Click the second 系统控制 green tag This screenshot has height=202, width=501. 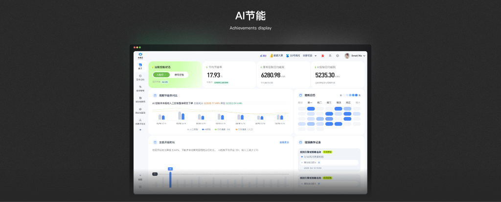[327, 178]
